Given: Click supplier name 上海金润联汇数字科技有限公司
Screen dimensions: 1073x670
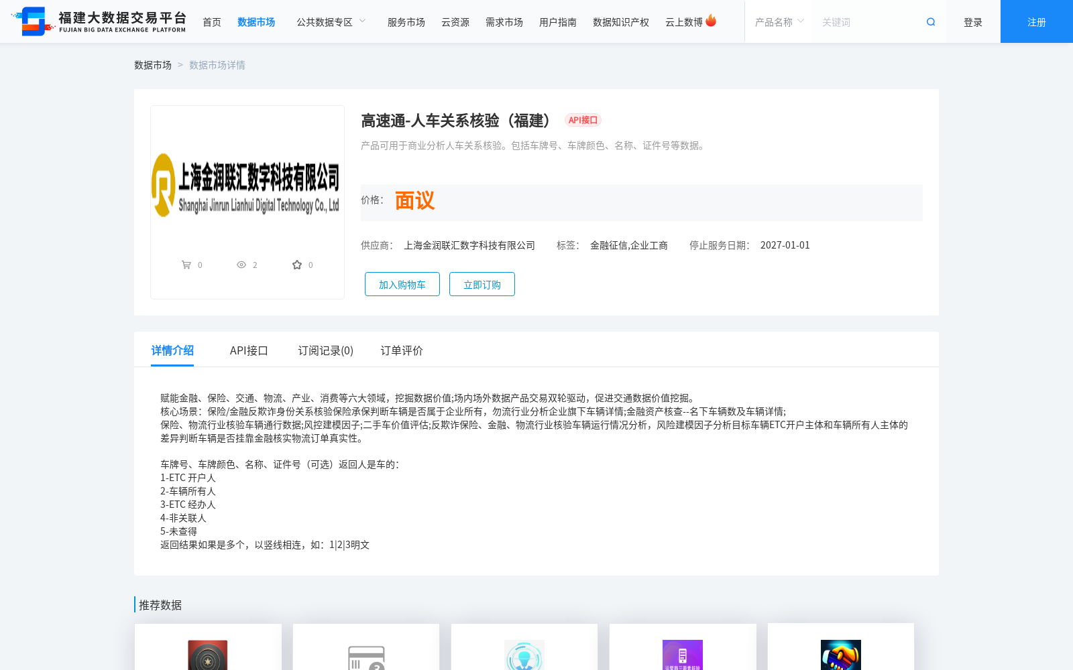Looking at the screenshot, I should pyautogui.click(x=469, y=245).
